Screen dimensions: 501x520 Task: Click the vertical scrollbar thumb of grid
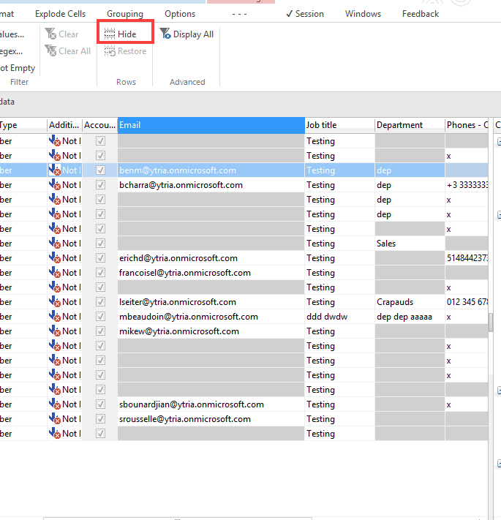point(491,323)
